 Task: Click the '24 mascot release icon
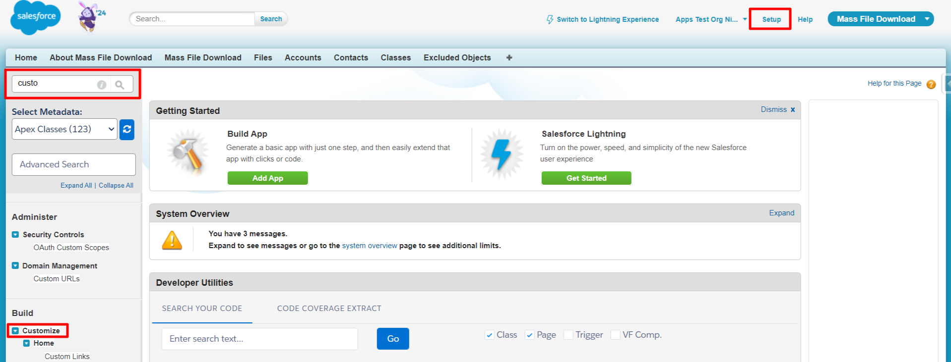coord(91,16)
